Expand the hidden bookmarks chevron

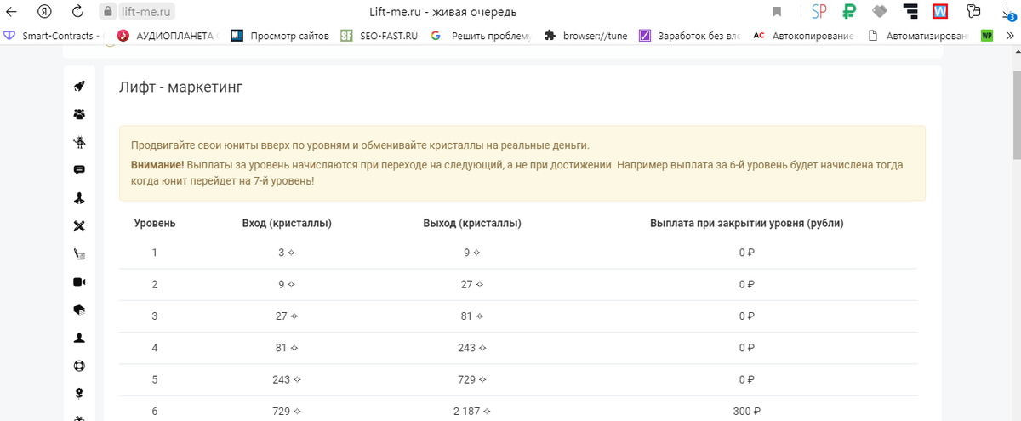(x=1009, y=36)
